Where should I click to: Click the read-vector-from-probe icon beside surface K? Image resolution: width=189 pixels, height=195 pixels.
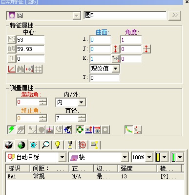tap(115, 59)
